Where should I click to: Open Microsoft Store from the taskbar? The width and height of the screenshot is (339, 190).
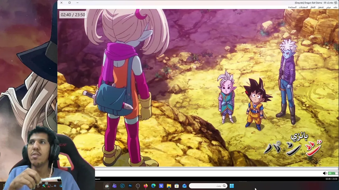coord(177,186)
